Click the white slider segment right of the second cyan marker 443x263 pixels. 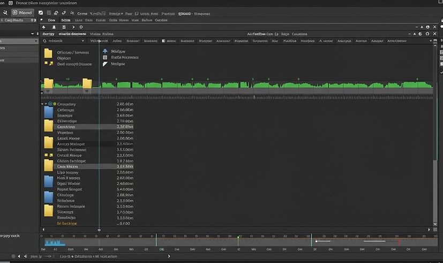click(x=322, y=241)
